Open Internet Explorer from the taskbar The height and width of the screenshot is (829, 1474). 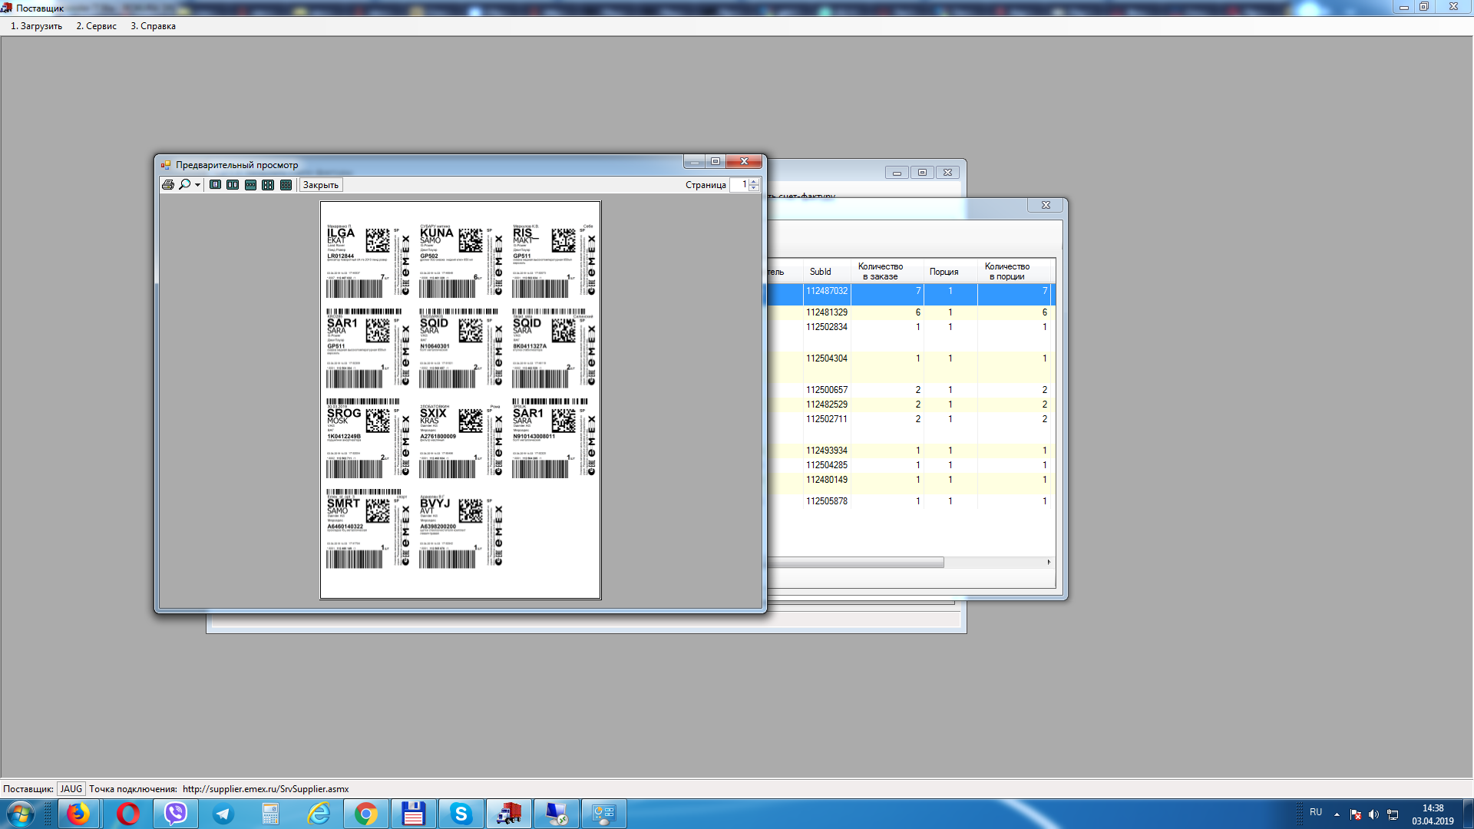tap(319, 814)
